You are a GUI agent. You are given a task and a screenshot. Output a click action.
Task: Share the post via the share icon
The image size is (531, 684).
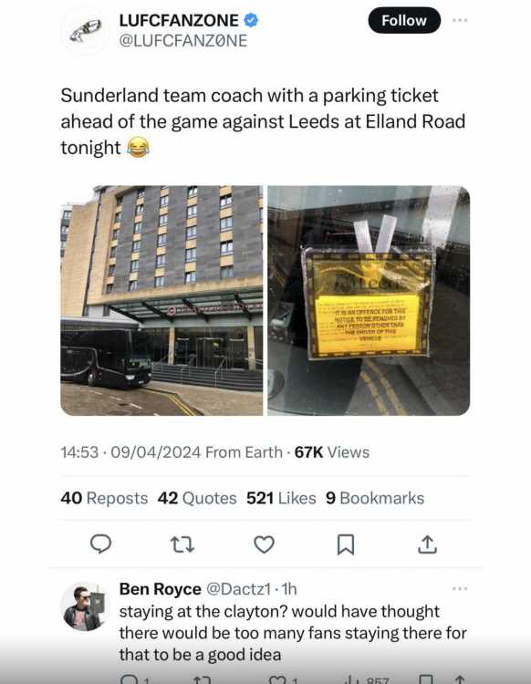tap(427, 544)
